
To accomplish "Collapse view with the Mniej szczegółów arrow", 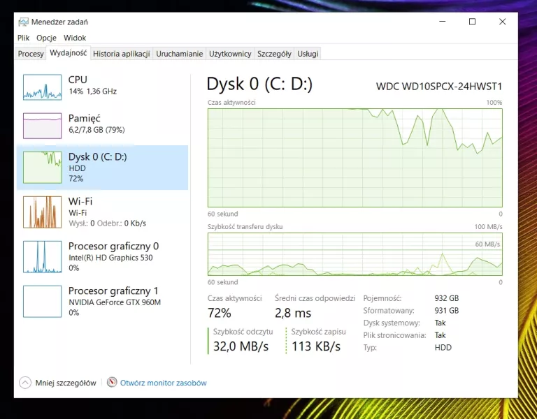I will pos(25,383).
